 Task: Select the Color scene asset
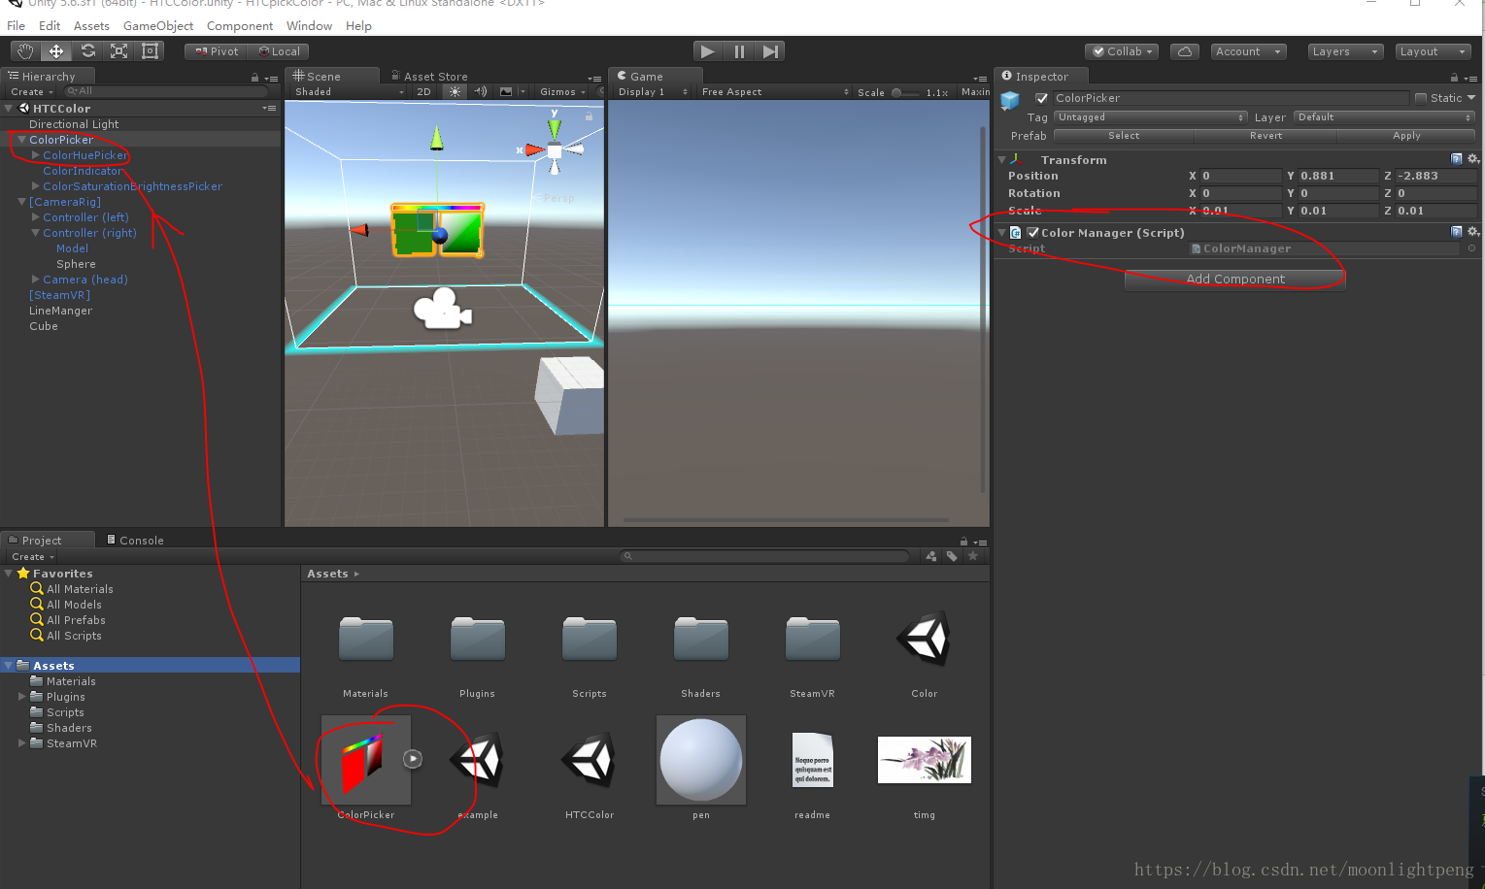(924, 639)
